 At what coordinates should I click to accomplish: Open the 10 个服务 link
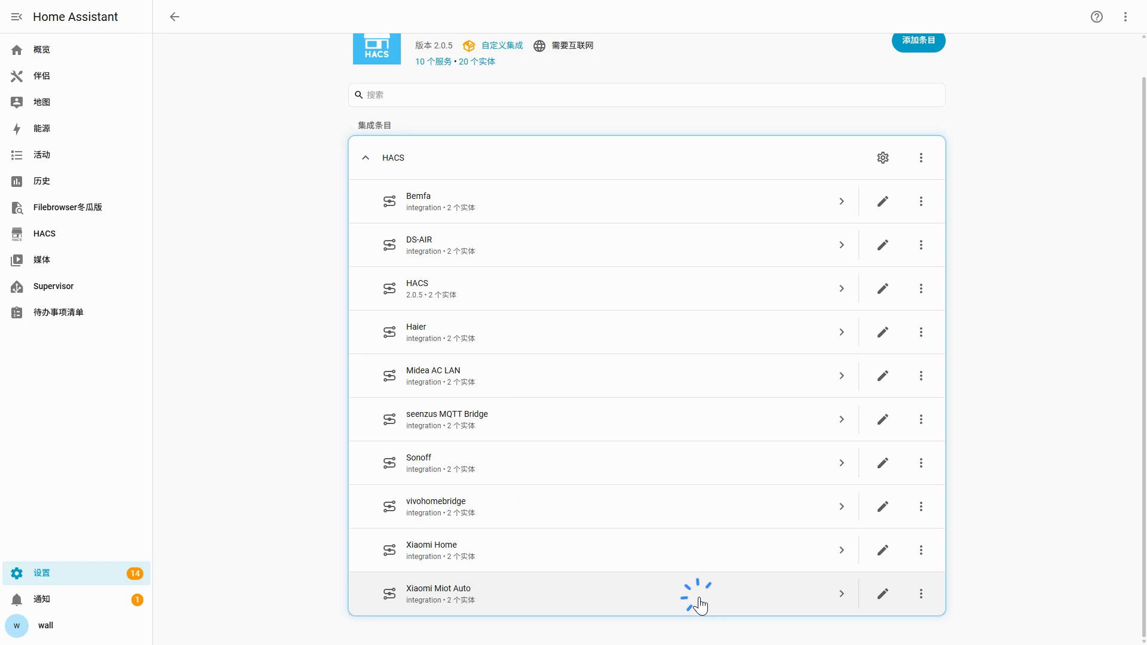pos(434,62)
